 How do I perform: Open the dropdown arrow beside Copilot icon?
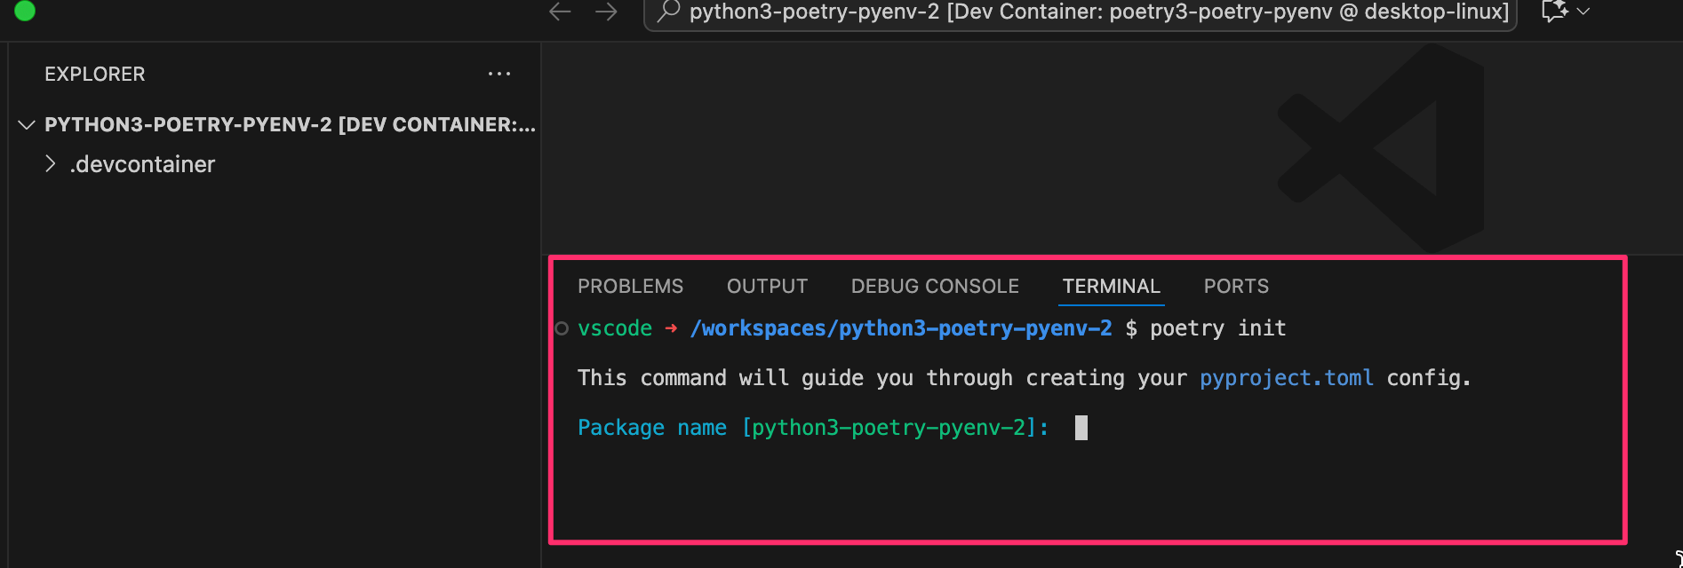click(1583, 12)
